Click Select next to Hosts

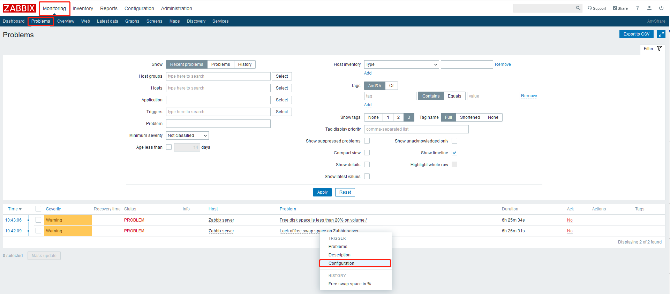tap(282, 88)
